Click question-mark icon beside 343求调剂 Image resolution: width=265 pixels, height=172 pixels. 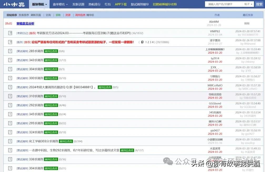10,60
